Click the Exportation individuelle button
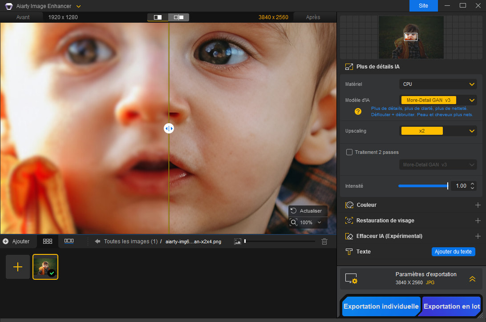 [381, 306]
